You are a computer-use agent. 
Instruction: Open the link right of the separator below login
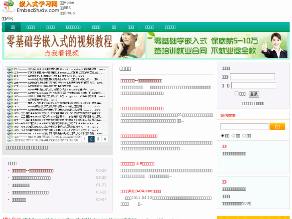point(260,103)
